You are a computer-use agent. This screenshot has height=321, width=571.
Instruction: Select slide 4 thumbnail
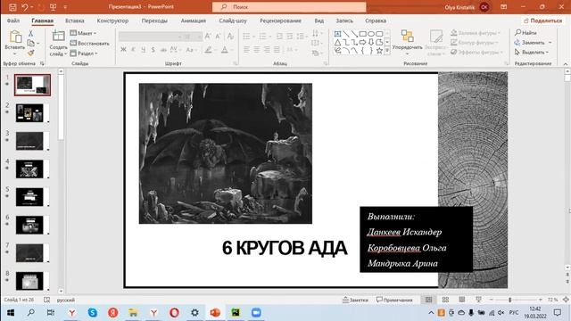[x=29, y=169]
